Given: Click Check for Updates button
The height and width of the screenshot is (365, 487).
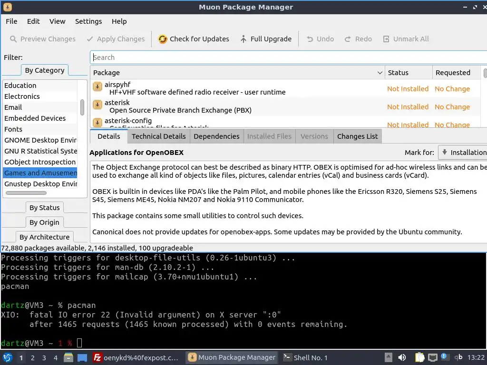Looking at the screenshot, I should click(x=194, y=39).
